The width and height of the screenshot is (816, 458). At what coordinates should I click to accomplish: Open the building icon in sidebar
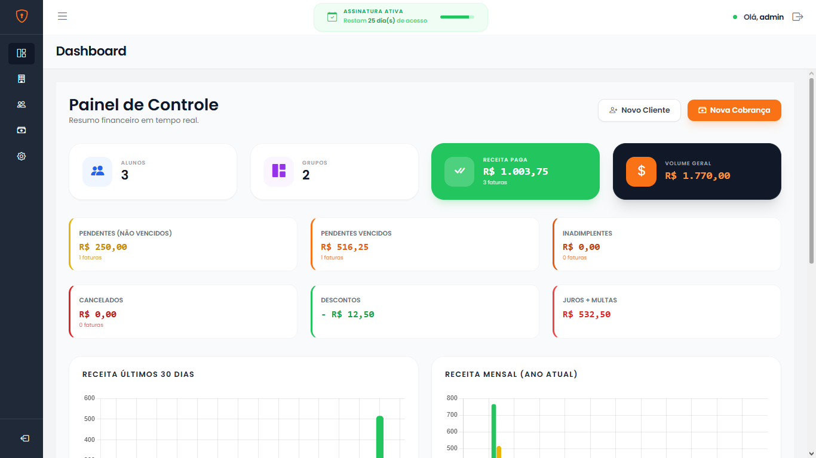pos(22,79)
